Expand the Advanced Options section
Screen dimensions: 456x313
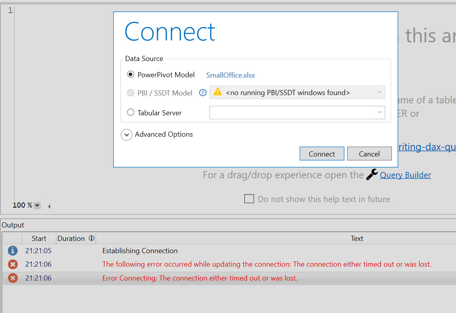[127, 135]
